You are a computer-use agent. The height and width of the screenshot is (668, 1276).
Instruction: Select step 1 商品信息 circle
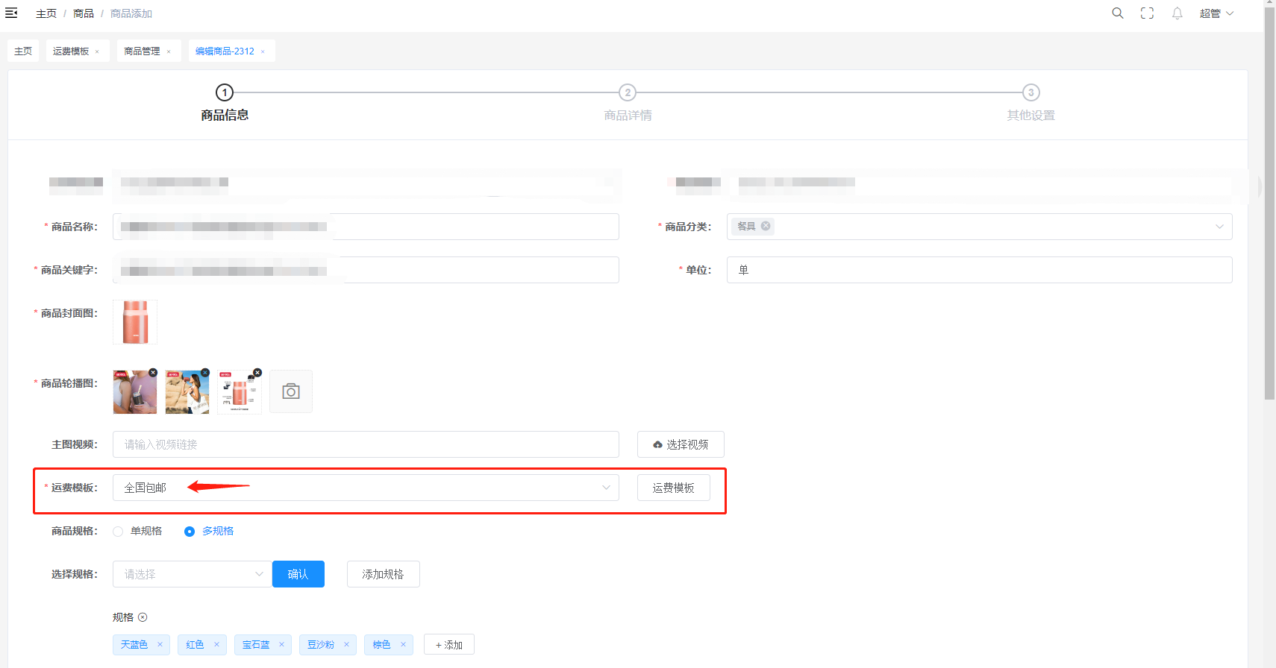[225, 92]
